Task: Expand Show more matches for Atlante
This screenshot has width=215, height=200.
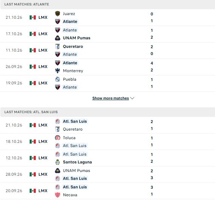Action: (x=110, y=98)
